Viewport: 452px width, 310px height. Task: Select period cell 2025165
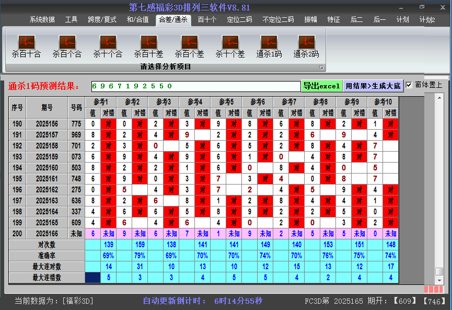[x=47, y=223]
